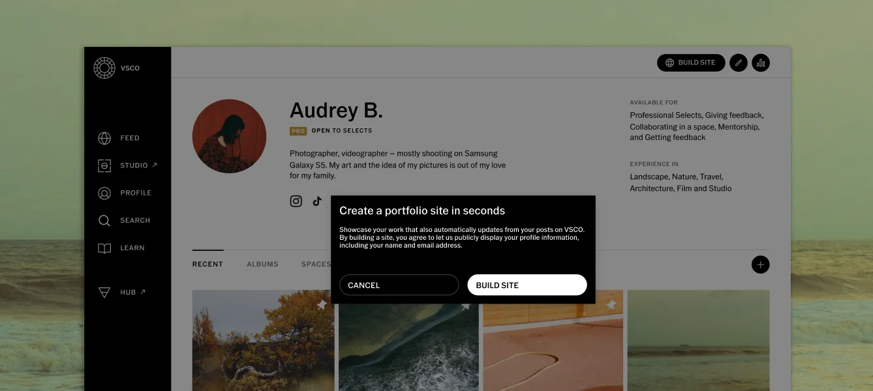Click the STUDIO label in sidebar
Image resolution: width=873 pixels, height=391 pixels.
pos(134,166)
